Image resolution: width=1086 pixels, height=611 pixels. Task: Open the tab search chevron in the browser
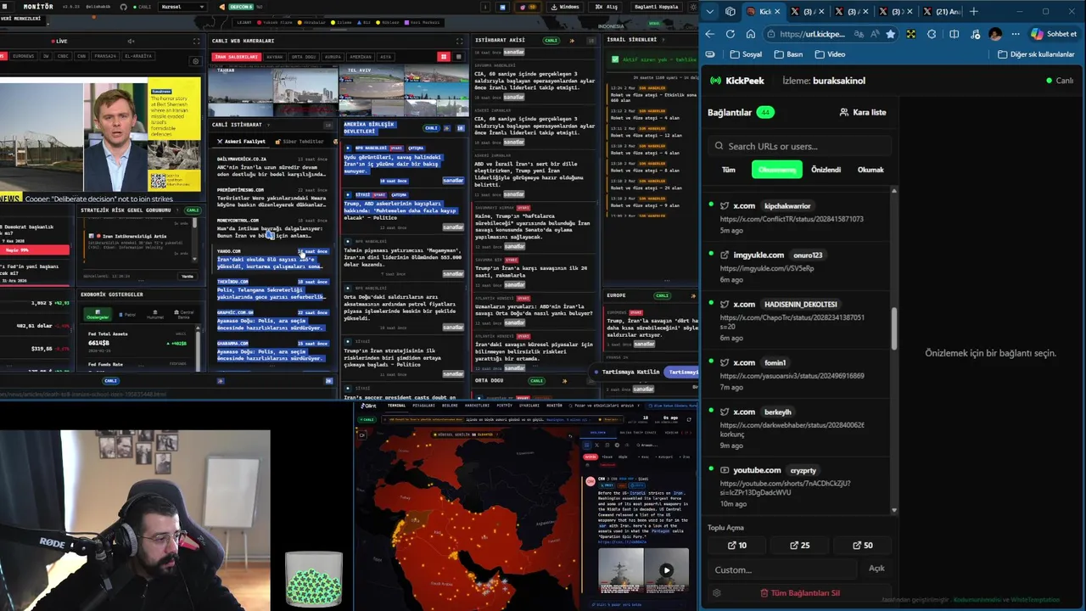click(x=711, y=11)
